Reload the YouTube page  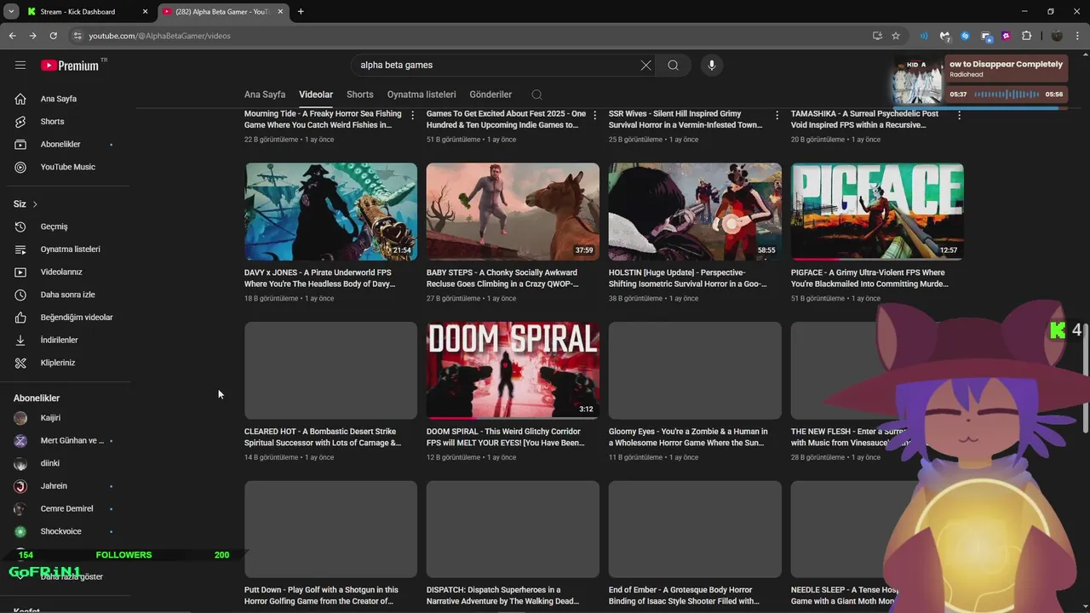click(53, 36)
